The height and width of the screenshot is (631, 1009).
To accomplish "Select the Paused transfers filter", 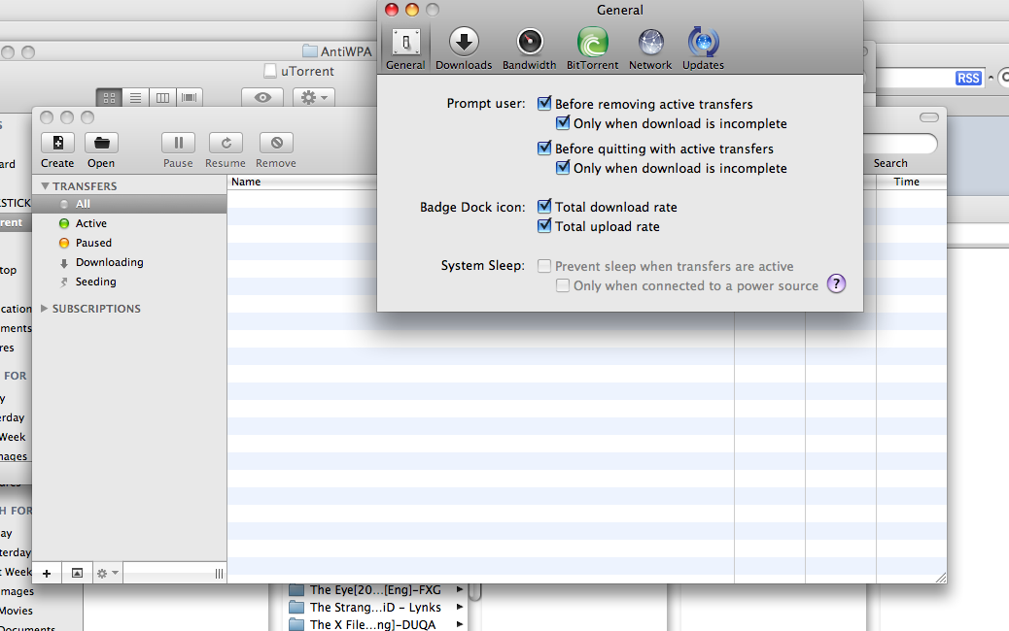I will 93,243.
